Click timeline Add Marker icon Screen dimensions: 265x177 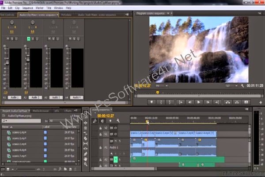coord(110,121)
